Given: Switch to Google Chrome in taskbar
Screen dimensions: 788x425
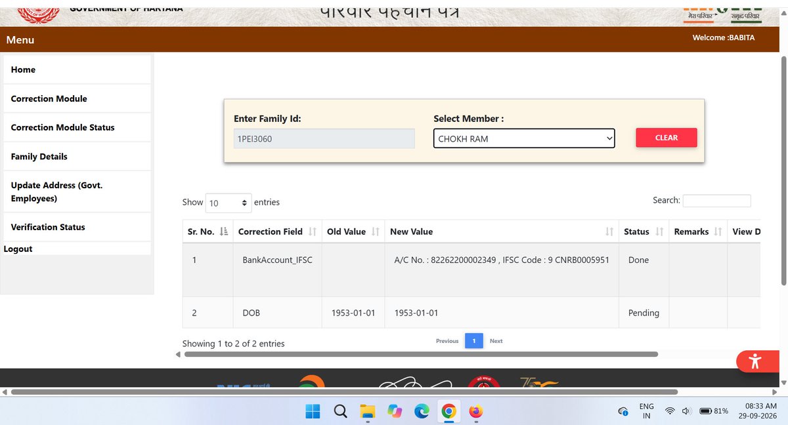Looking at the screenshot, I should pos(449,411).
